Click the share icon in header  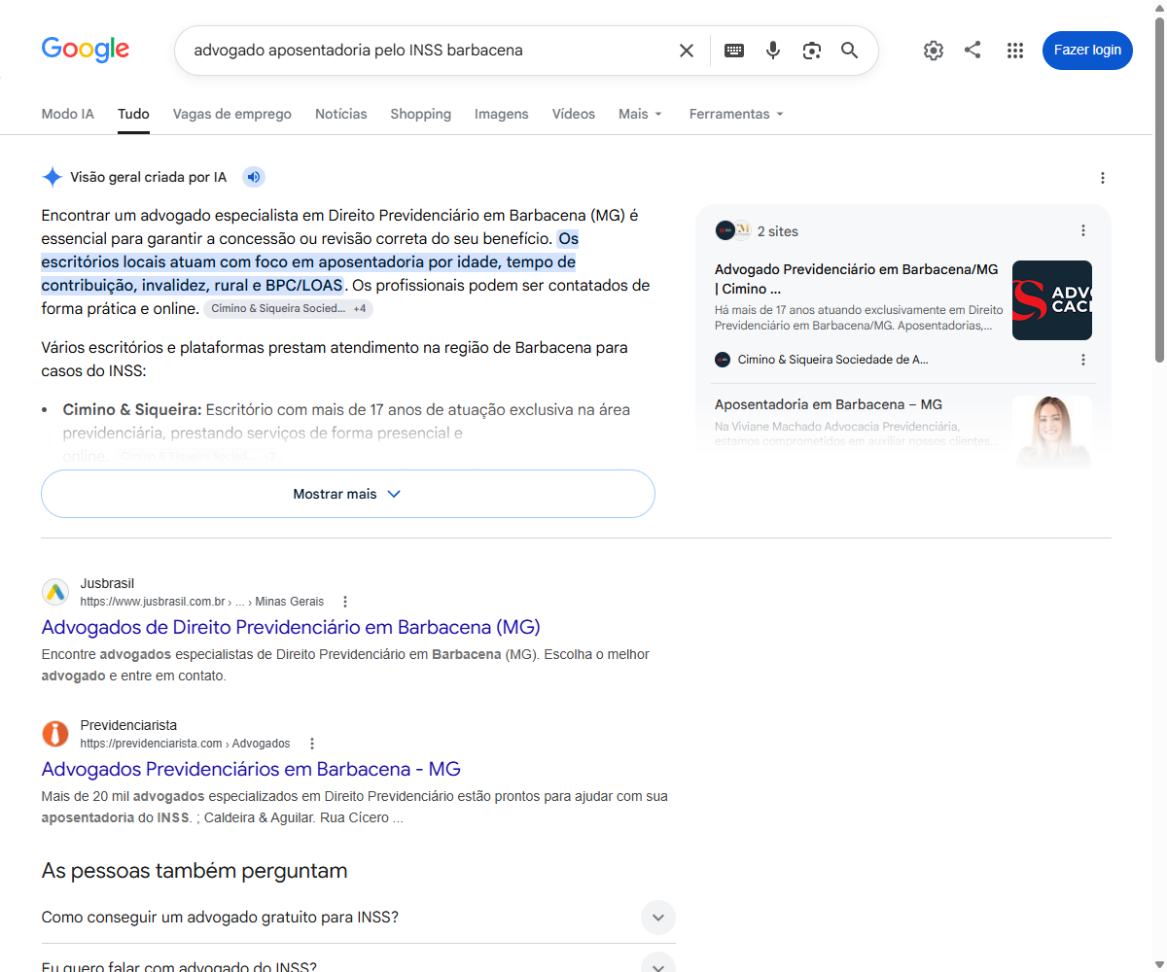click(972, 50)
